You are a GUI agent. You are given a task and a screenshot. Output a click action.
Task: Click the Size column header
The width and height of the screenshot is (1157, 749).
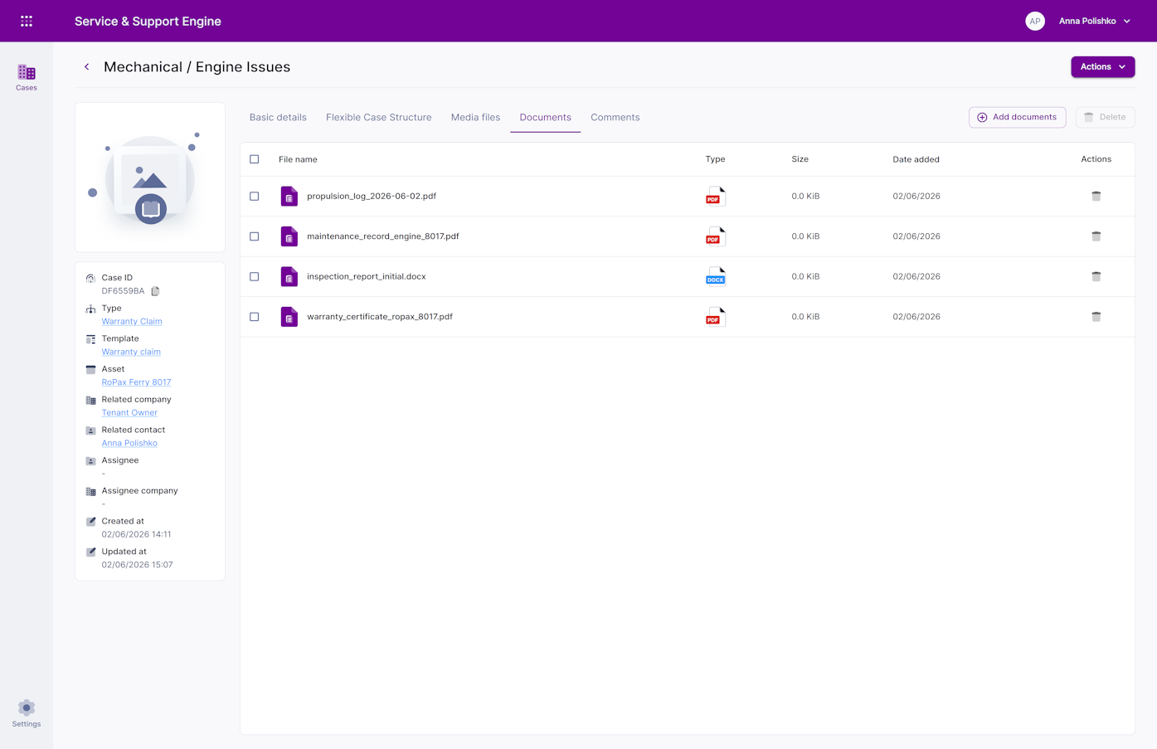coord(800,159)
